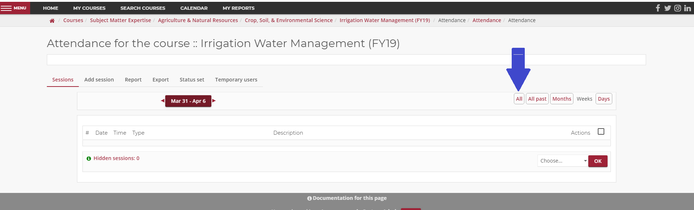Open LinkedIn social icon
This screenshot has height=210, width=694.
click(x=687, y=8)
